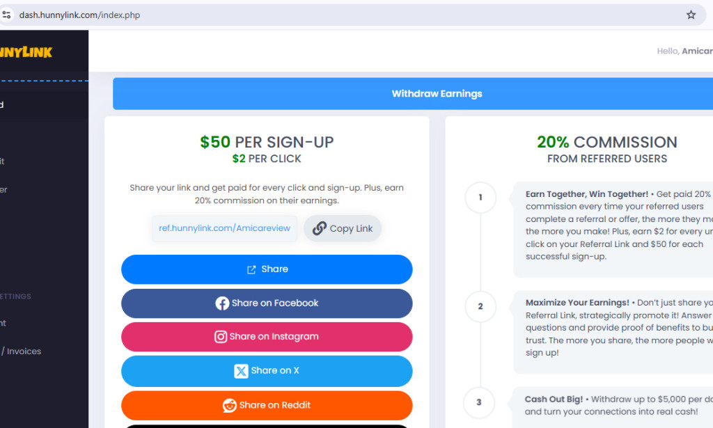Screen dimensions: 713x428
Task: Click the Facebook logo icon
Action: (x=222, y=303)
